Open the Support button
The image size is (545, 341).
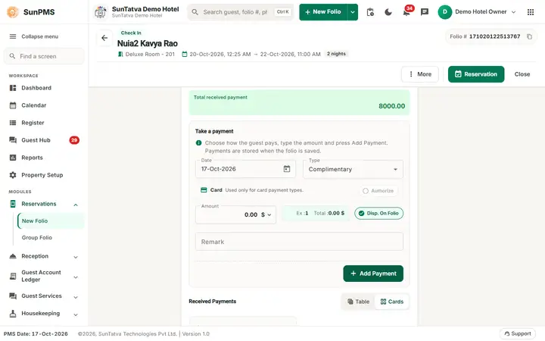518,333
